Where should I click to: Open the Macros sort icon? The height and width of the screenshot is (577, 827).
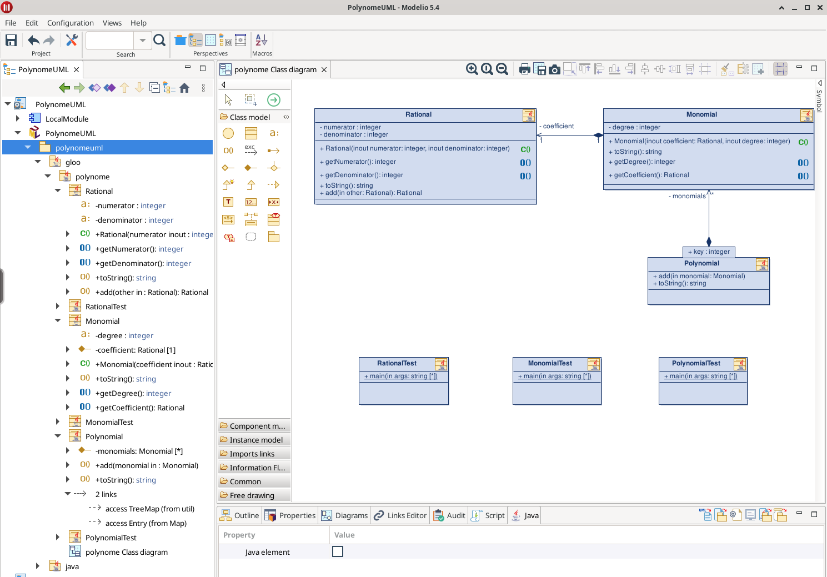tap(262, 40)
